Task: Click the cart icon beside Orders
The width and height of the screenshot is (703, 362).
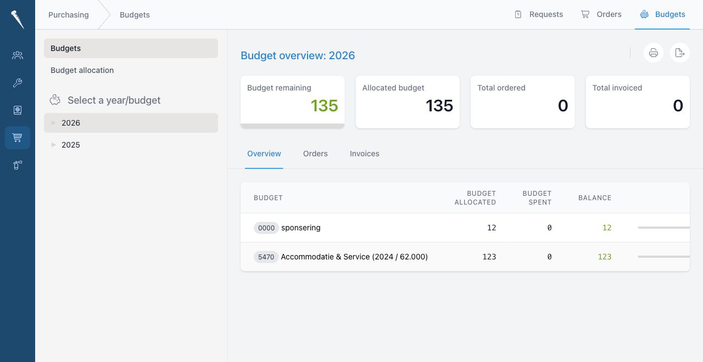Action: pos(585,15)
